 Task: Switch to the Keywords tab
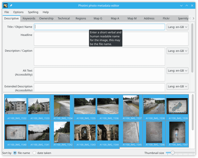pos(29,19)
